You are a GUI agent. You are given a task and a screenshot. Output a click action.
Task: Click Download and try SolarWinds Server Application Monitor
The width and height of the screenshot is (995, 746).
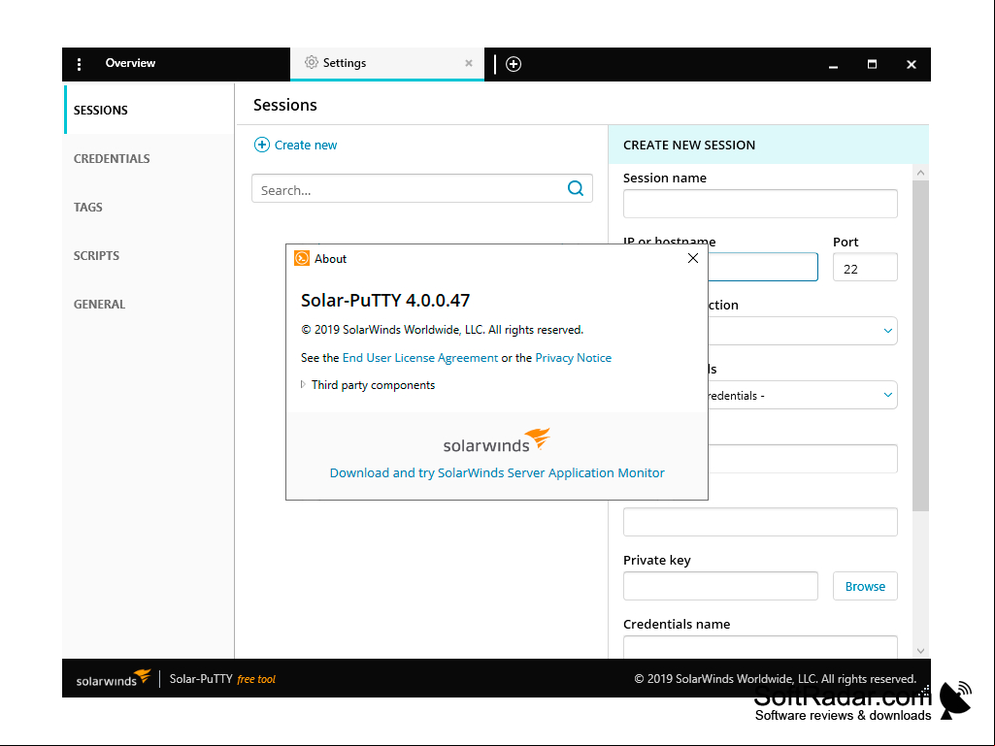point(497,472)
